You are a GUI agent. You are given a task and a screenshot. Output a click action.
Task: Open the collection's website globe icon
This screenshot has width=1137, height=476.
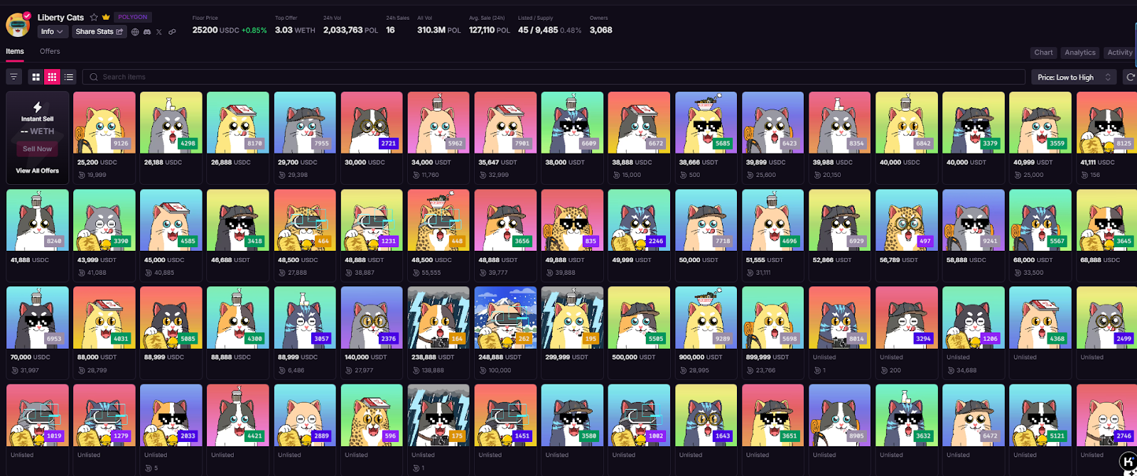pyautogui.click(x=135, y=32)
